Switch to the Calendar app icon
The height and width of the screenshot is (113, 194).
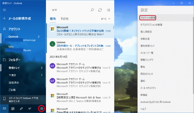13,109
